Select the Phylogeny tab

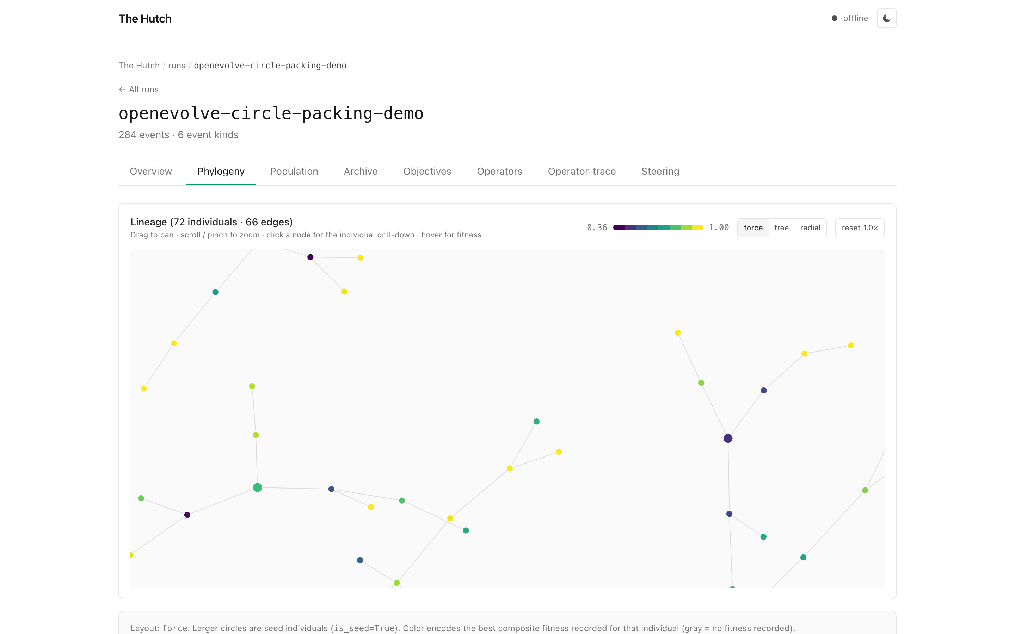[221, 172]
